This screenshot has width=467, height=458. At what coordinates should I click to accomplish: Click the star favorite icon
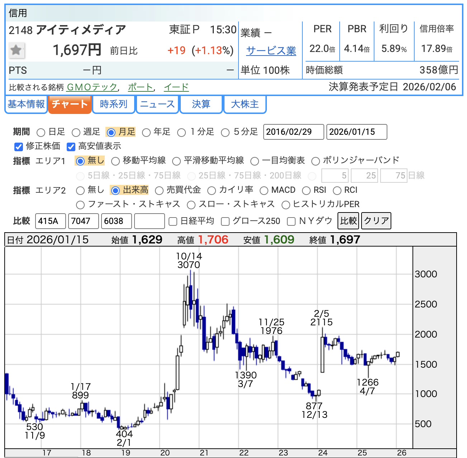[16, 50]
